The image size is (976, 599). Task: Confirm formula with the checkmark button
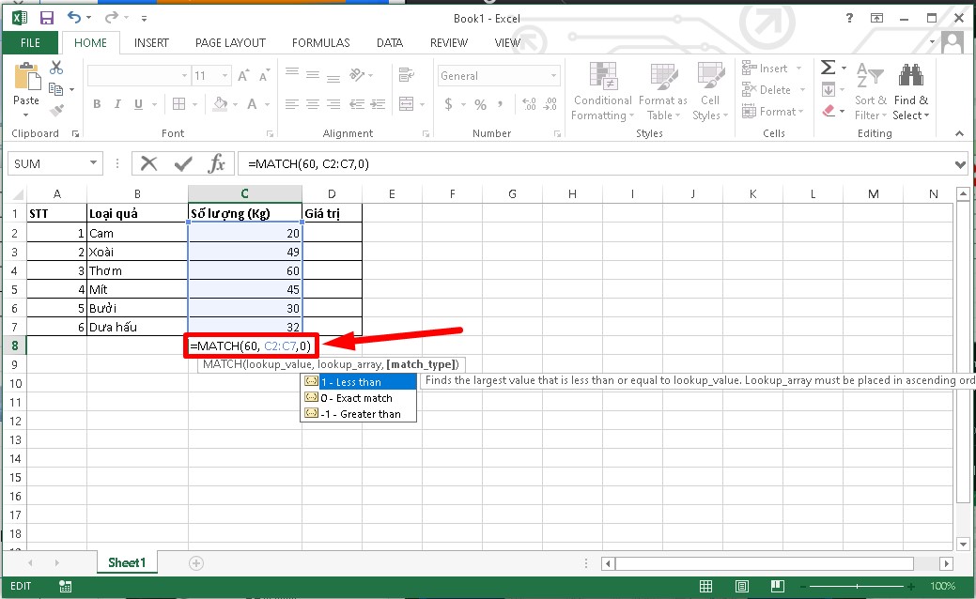183,163
